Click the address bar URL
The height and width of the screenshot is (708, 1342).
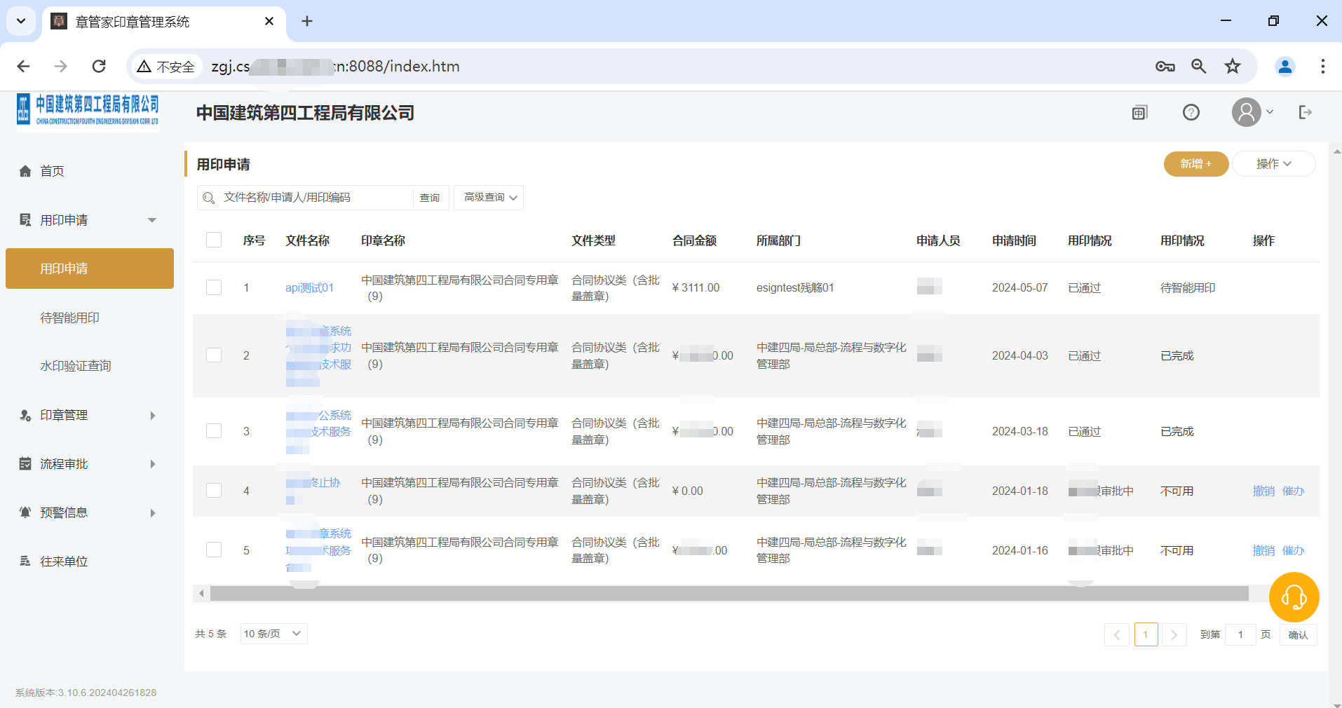(x=335, y=67)
